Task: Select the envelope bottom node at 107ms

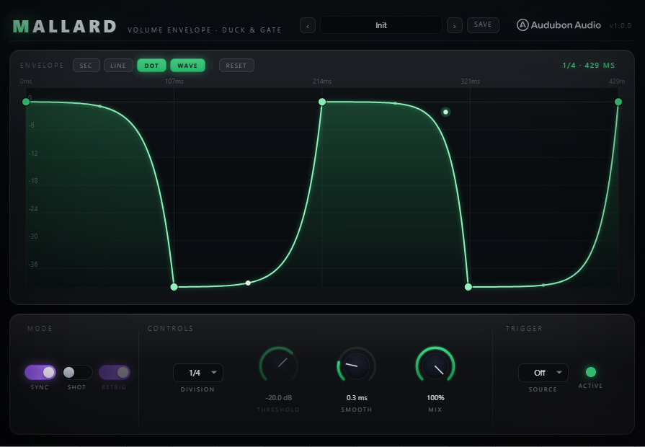Action: tap(174, 287)
